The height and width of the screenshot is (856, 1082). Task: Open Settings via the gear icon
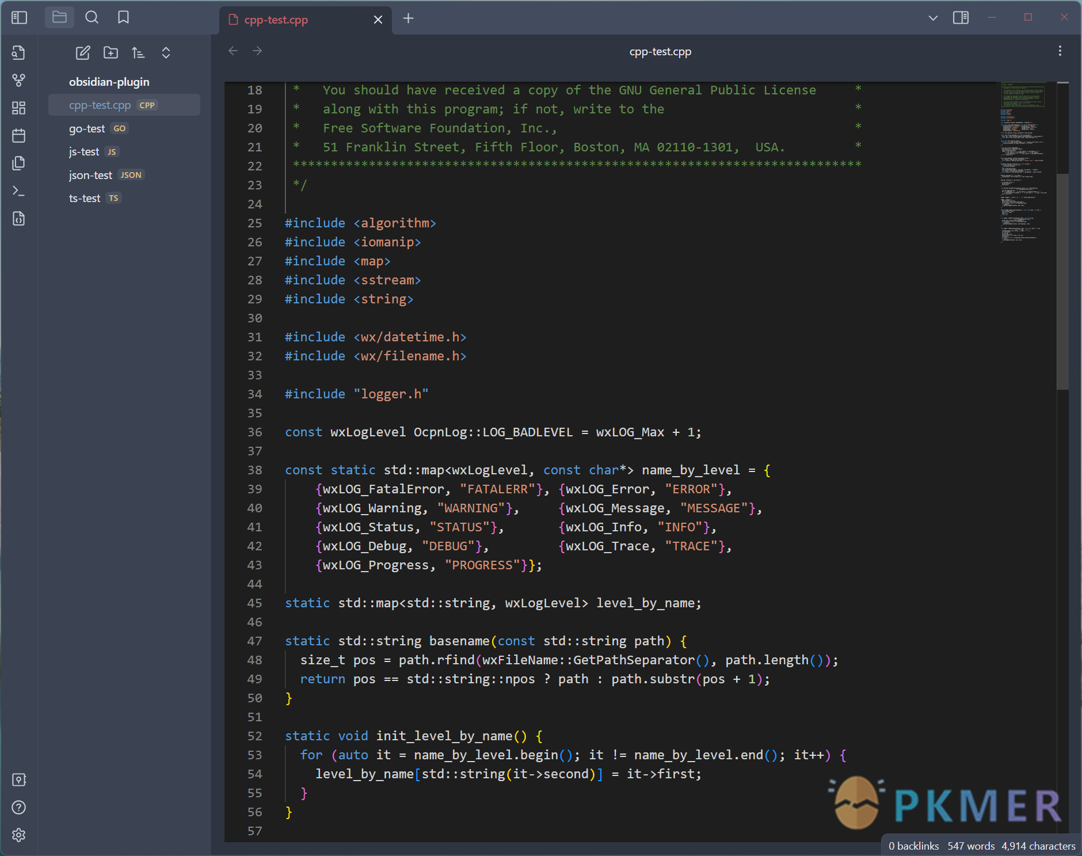pyautogui.click(x=18, y=835)
